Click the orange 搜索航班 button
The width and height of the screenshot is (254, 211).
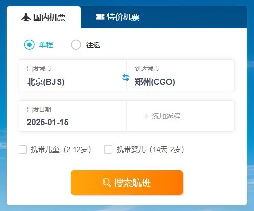(x=127, y=183)
